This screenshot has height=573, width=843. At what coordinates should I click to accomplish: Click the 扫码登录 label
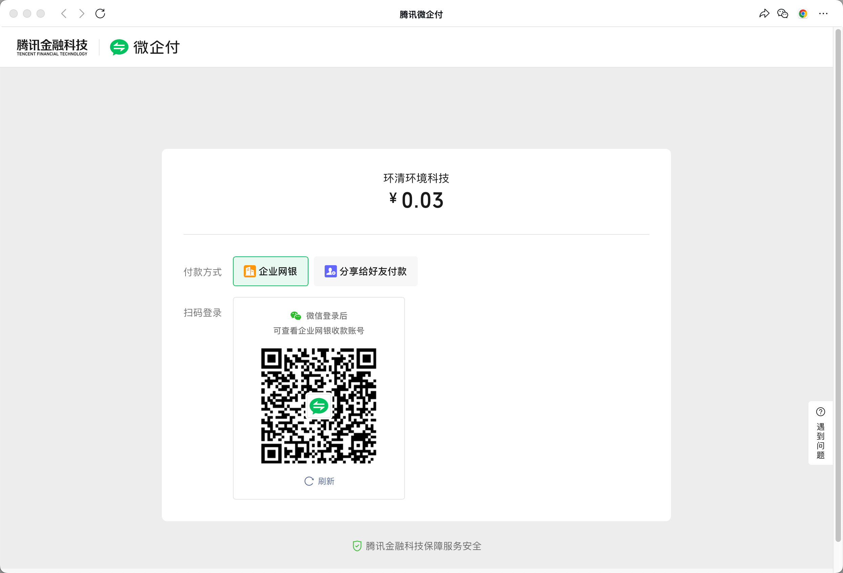(202, 313)
